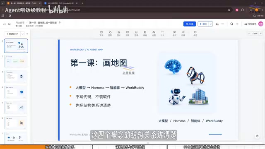265x149 pixels.
Task: Insert a chart with 图表 icon
Action: (136, 34)
